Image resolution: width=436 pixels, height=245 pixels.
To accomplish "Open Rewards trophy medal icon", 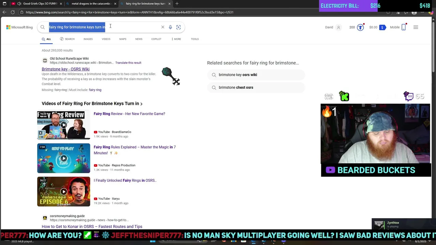I will tap(360, 27).
